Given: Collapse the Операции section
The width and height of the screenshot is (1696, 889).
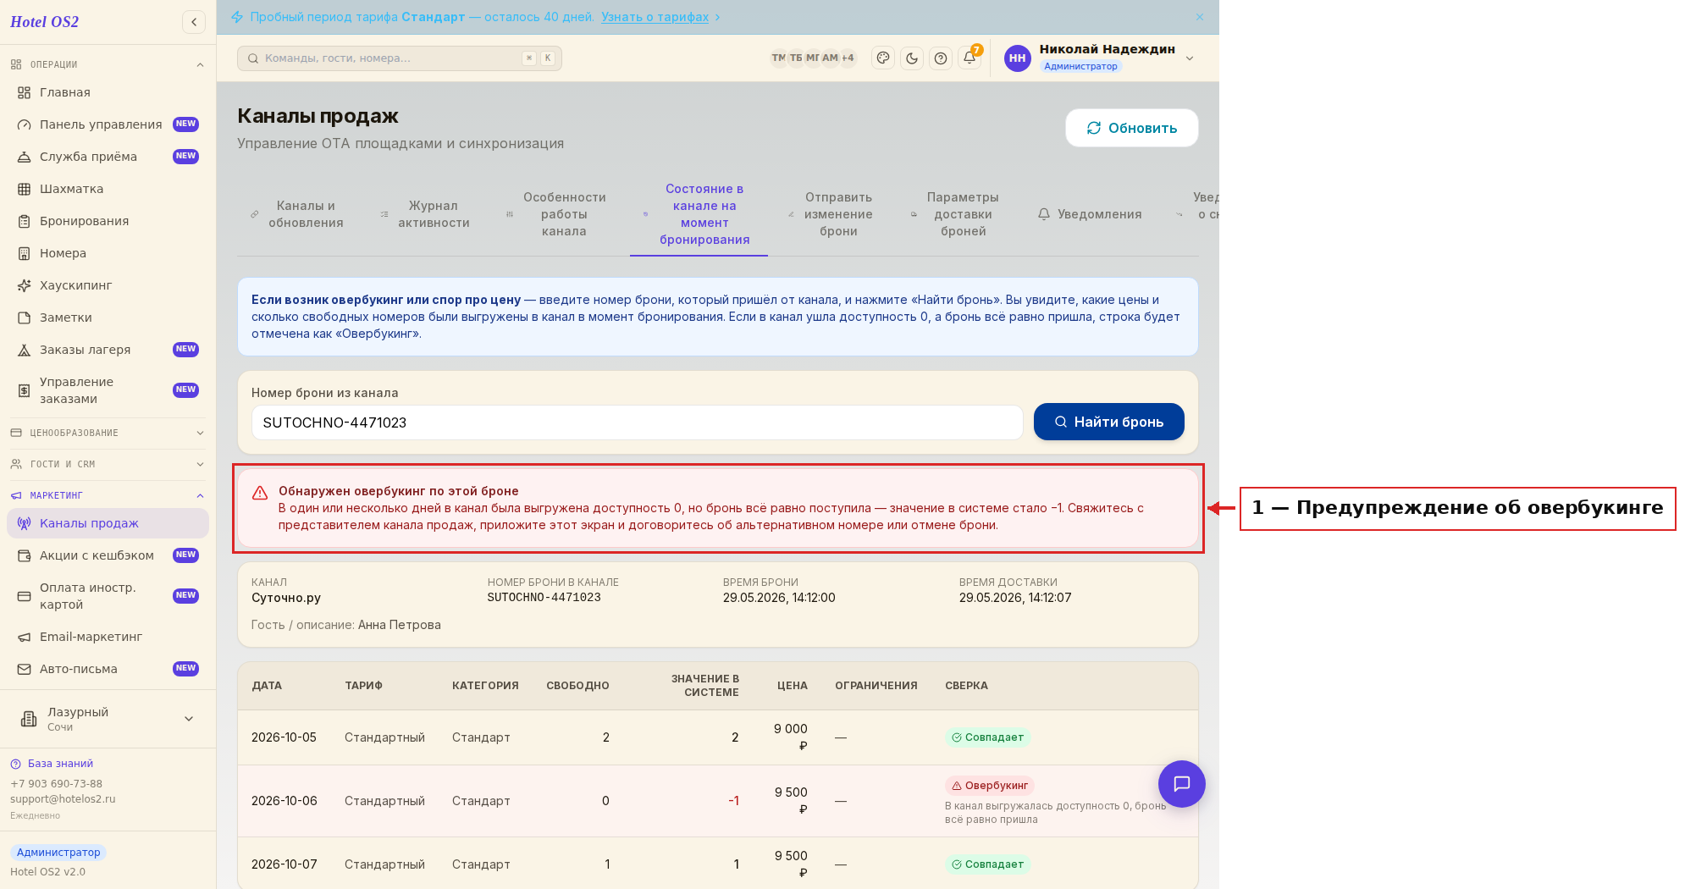Looking at the screenshot, I should (108, 64).
